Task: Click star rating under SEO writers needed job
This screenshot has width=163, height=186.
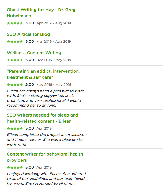Action: pos(15,129)
